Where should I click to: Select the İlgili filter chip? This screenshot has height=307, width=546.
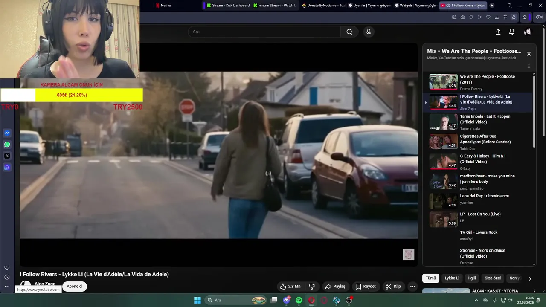[472, 278]
